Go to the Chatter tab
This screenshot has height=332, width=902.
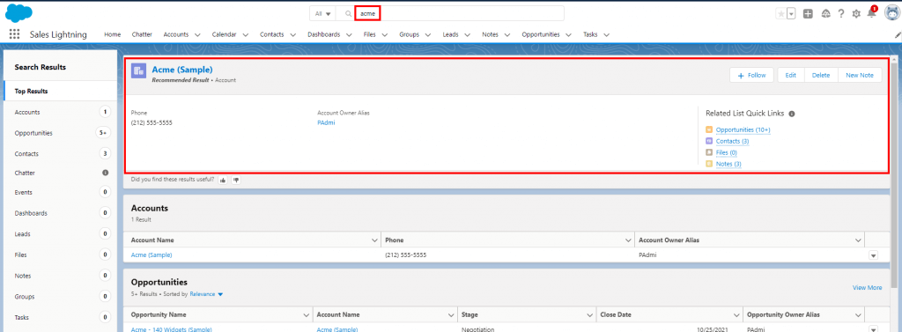(x=142, y=34)
